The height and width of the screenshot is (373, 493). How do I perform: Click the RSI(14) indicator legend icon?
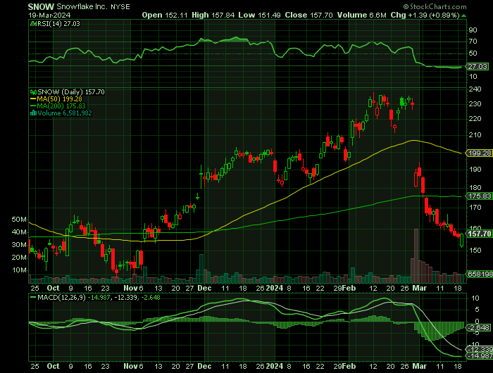coord(32,23)
